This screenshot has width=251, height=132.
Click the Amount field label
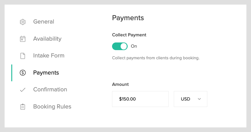click(120, 84)
